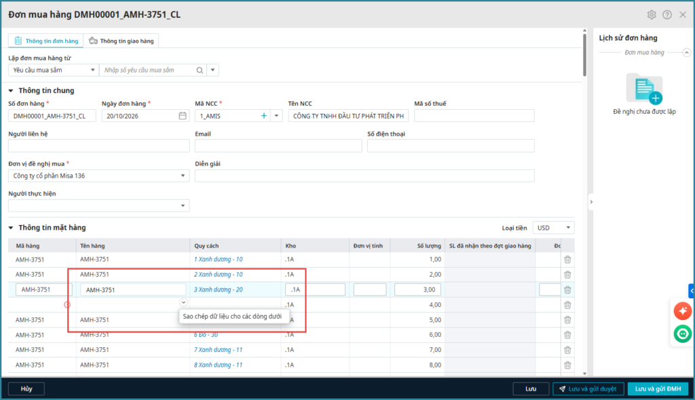Screen dimensions: 695x400
Task: Click the Diễn giải input field
Action: [x=364, y=176]
